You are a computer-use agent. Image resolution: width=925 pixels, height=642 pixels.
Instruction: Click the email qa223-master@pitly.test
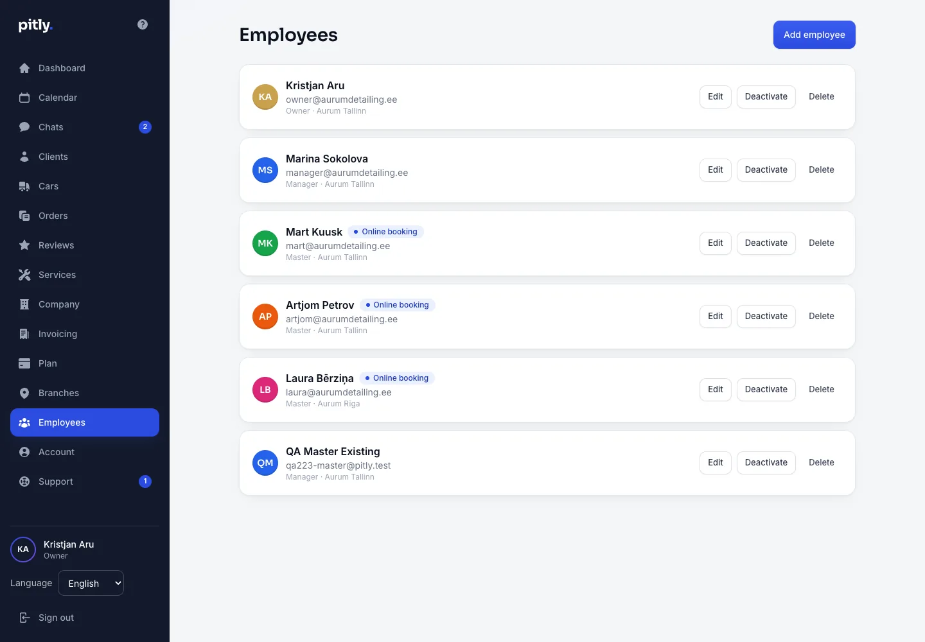click(x=339, y=465)
